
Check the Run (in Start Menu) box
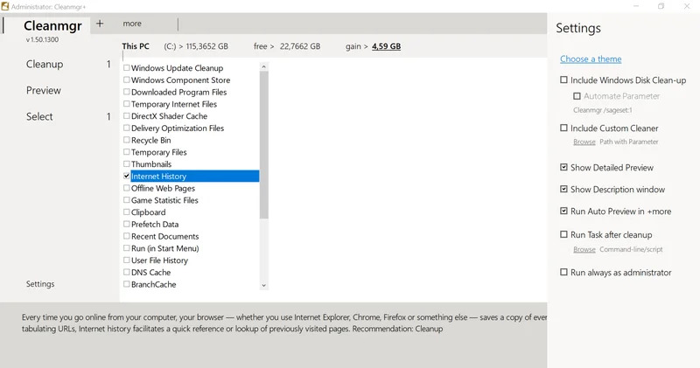coord(127,248)
